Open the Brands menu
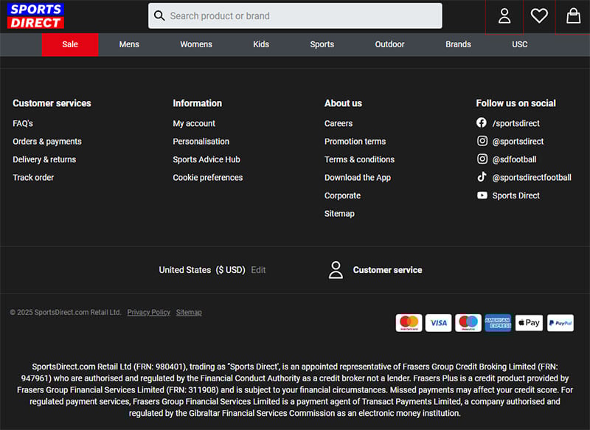 tap(458, 44)
